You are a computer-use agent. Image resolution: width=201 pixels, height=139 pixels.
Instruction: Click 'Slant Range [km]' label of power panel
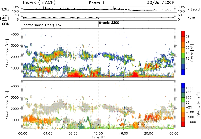(7, 53)
